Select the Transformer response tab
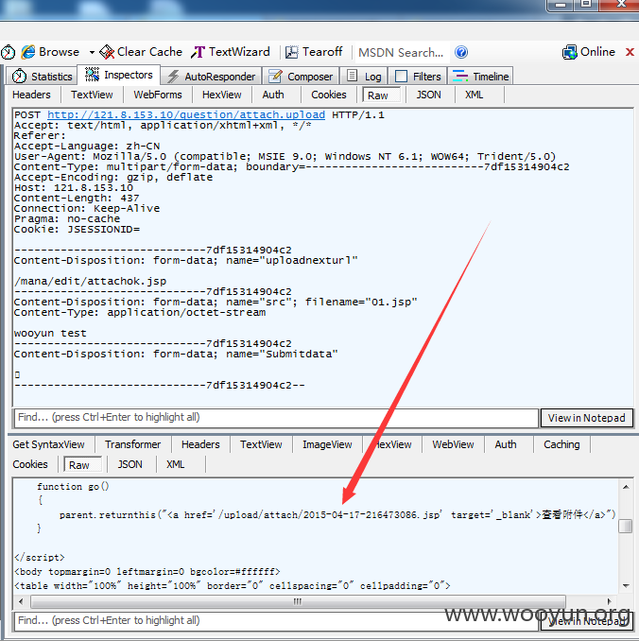Image resolution: width=639 pixels, height=641 pixels. [133, 444]
